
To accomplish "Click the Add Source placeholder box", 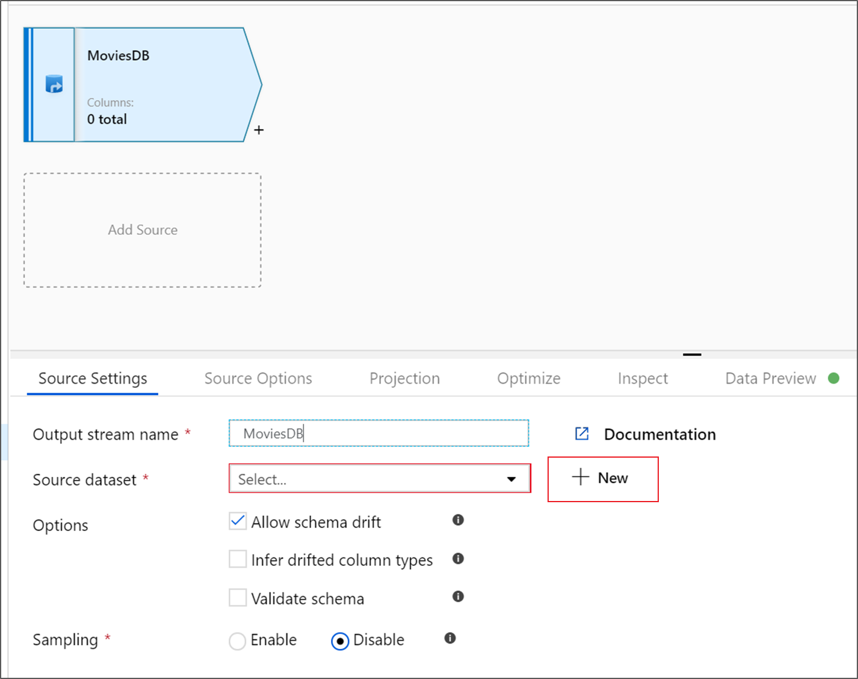I will tap(143, 230).
